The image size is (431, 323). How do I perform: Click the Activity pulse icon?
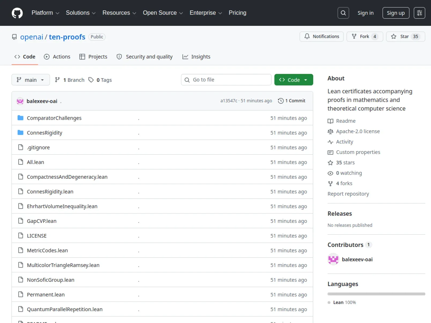[x=330, y=142]
